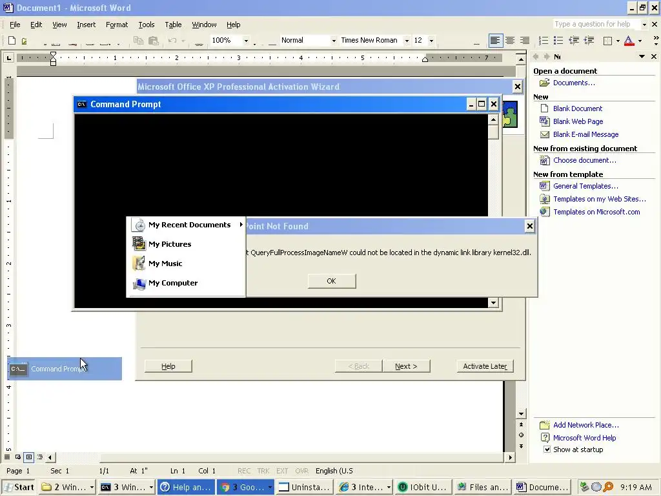The image size is (661, 496).
Task: Click the Copy icon in the toolbar
Action: 138,41
